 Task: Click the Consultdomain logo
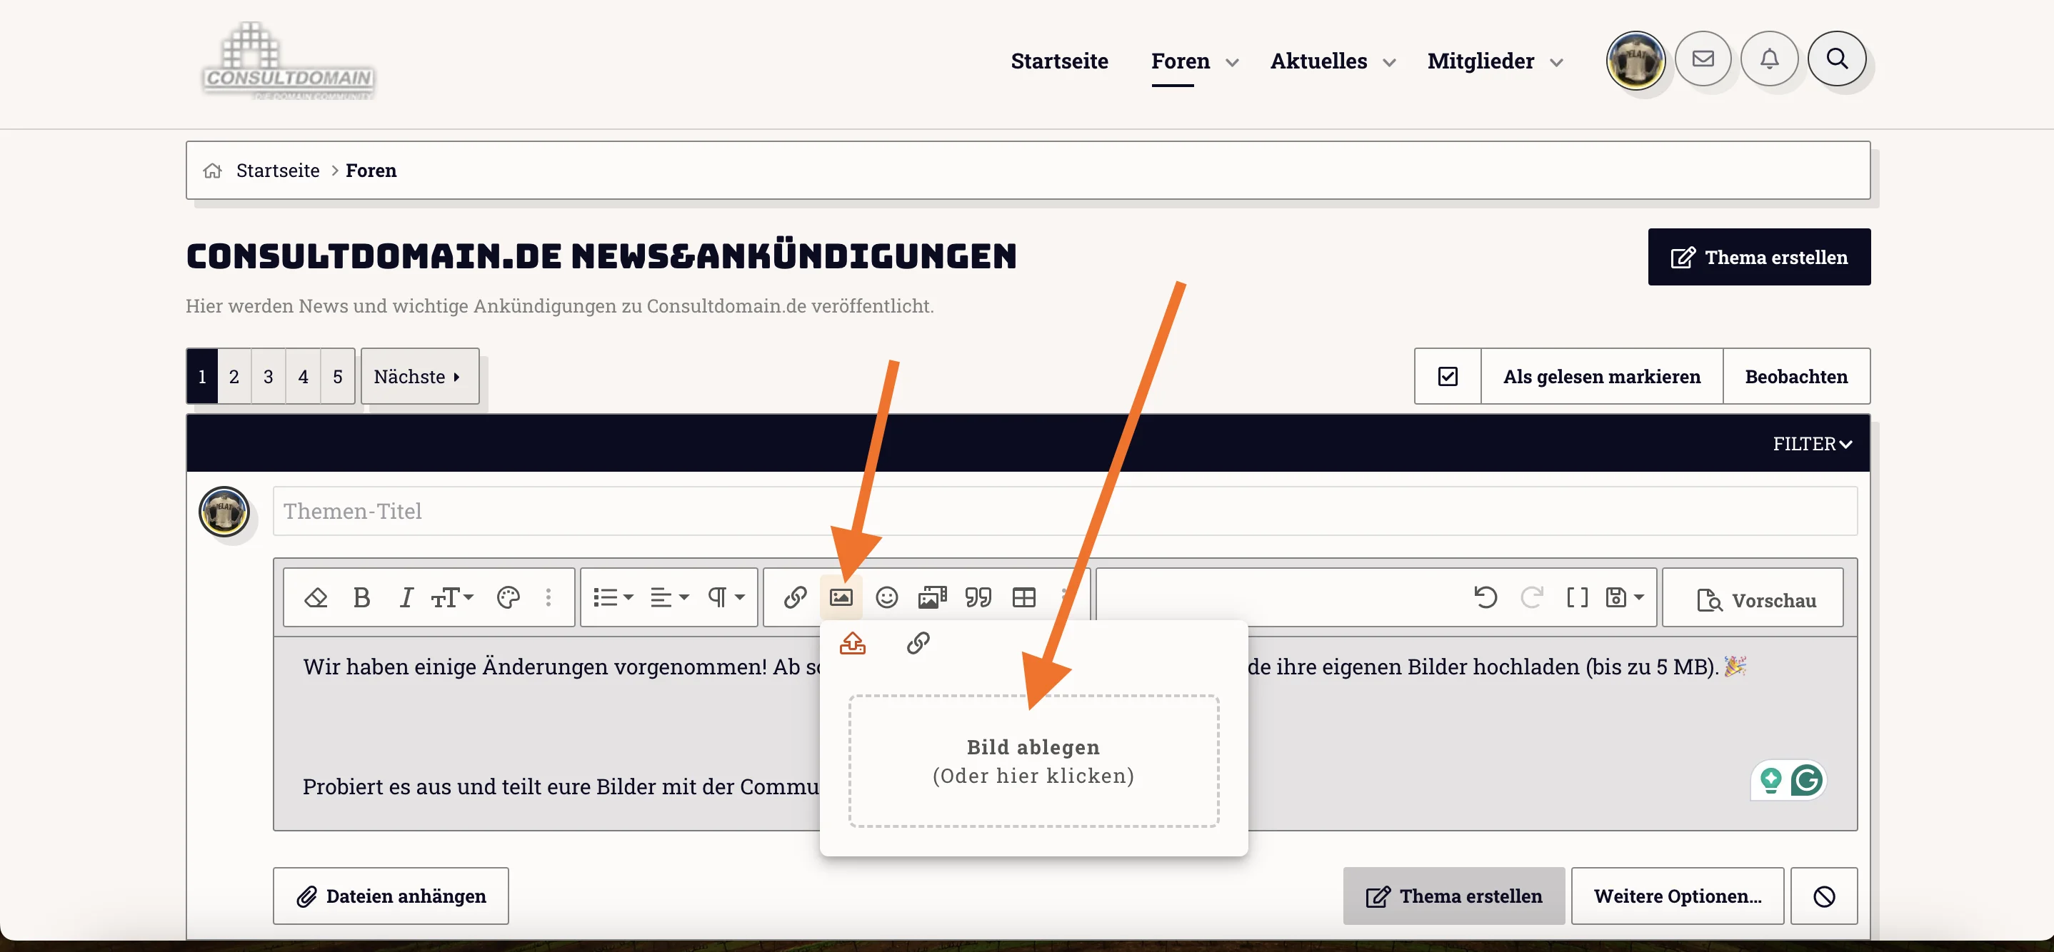pyautogui.click(x=288, y=62)
